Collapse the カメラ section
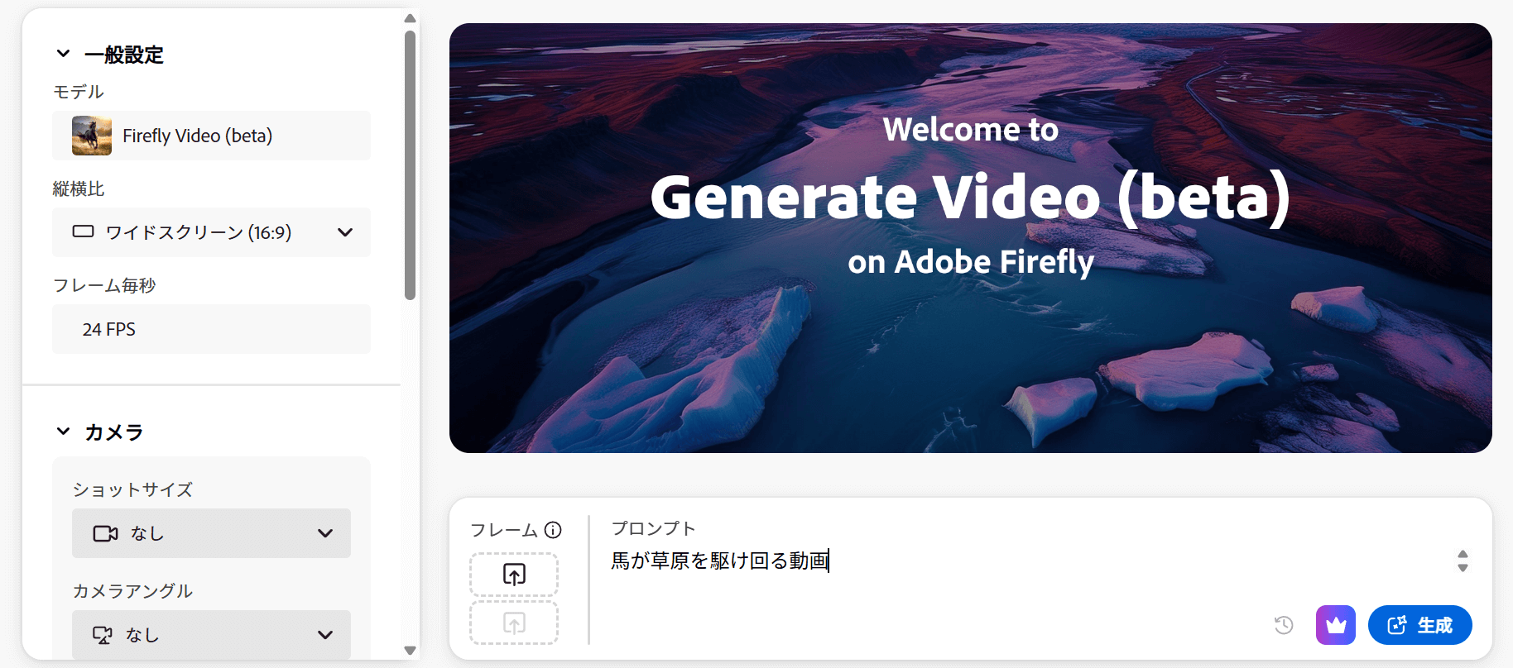Image resolution: width=1513 pixels, height=668 pixels. pos(64,432)
